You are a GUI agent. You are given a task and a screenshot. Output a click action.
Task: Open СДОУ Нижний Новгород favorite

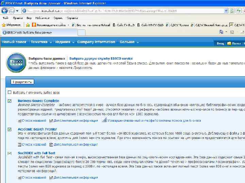click(x=209, y=25)
